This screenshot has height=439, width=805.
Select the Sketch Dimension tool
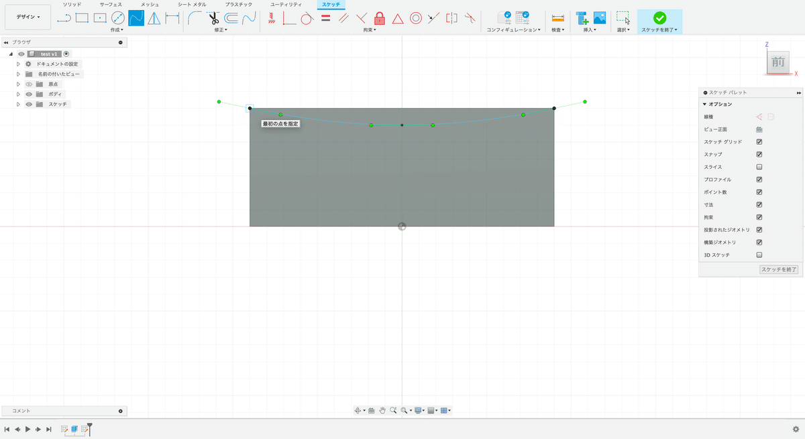(172, 18)
